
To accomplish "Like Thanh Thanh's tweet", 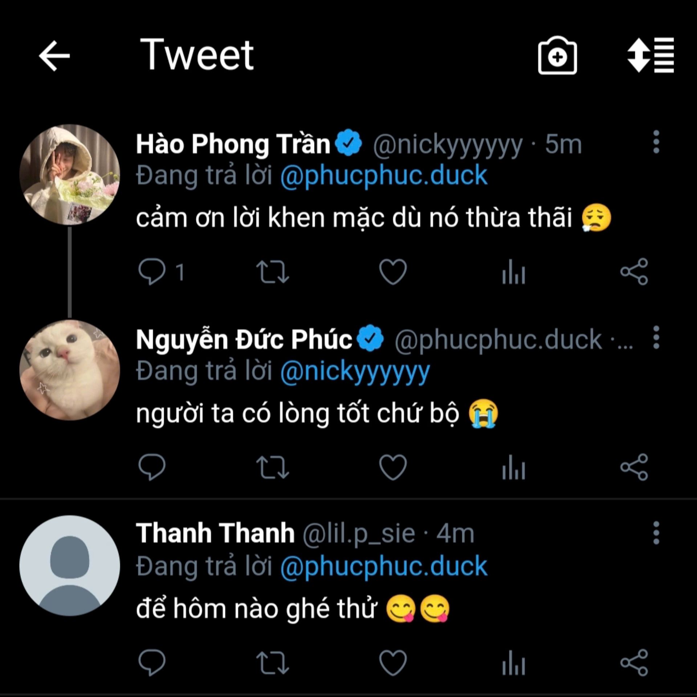I will (x=393, y=663).
